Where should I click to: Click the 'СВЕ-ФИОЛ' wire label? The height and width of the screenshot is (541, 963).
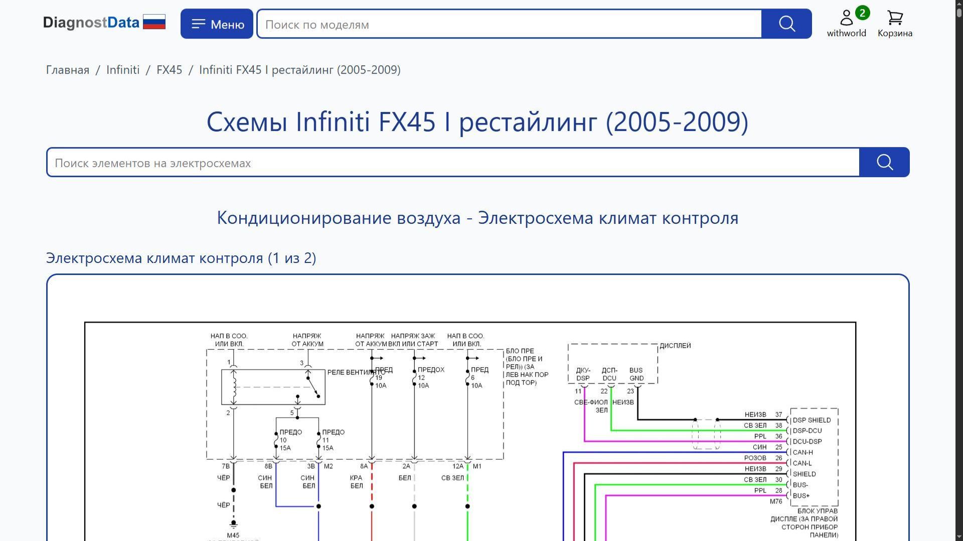click(591, 402)
